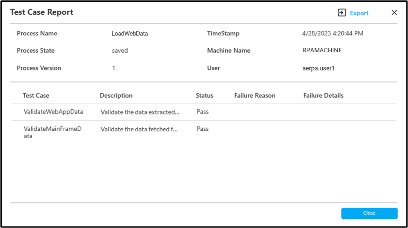Click the Description column header
Image resolution: width=408 pixels, height=228 pixels.
[116, 95]
